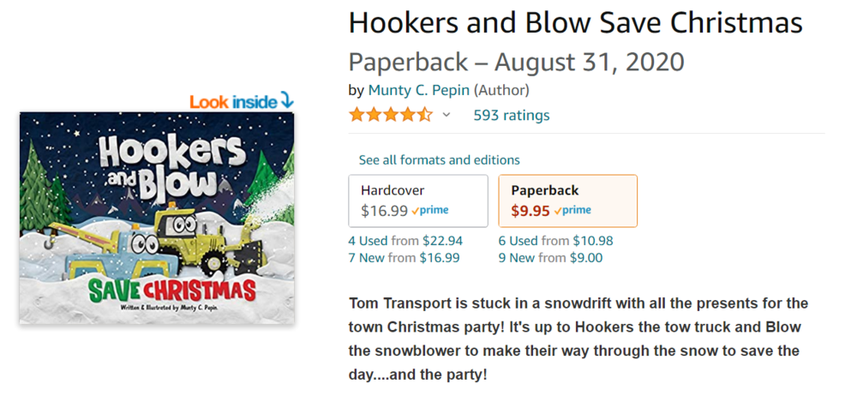Click the Look inside arrow icon
Screen dimensions: 857x402
click(286, 101)
